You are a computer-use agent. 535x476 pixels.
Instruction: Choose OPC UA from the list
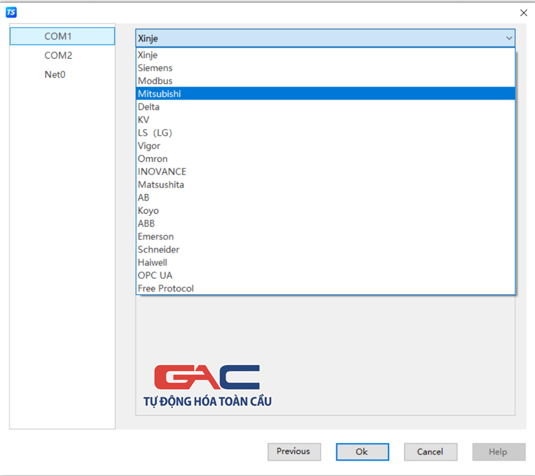point(325,275)
